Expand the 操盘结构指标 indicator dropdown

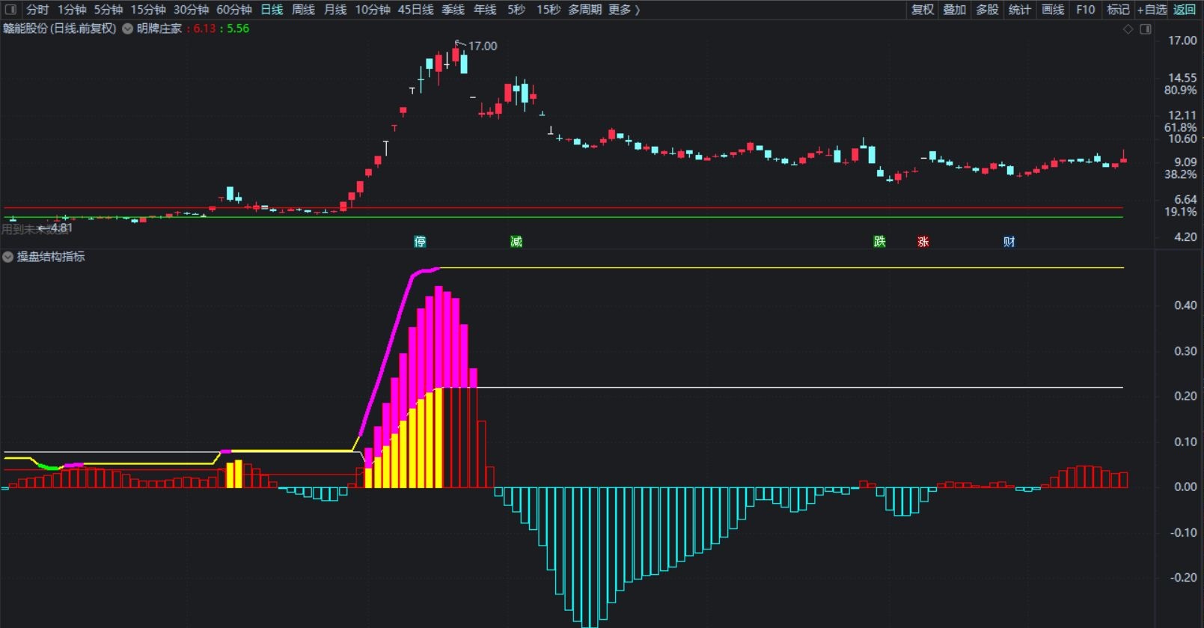click(8, 257)
